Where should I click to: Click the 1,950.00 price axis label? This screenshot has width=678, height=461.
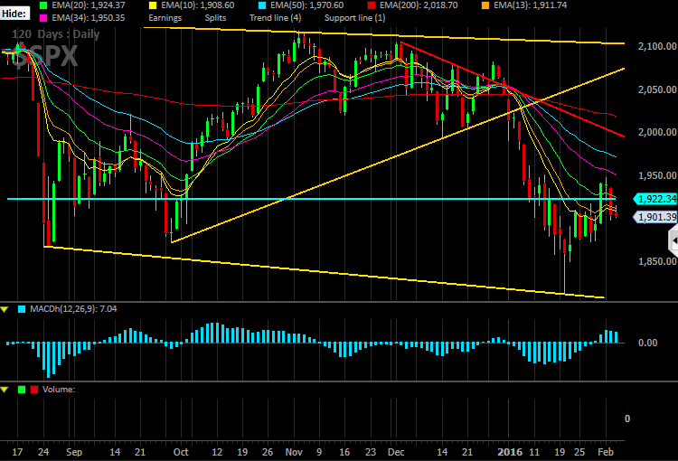pyautogui.click(x=657, y=175)
